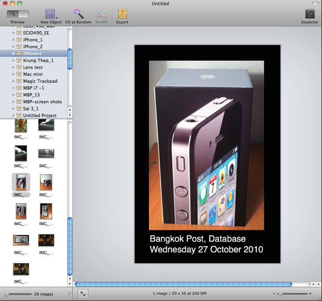The height and width of the screenshot is (301, 322).
Task: Select the Untitled Project row
Action: click(x=34, y=115)
